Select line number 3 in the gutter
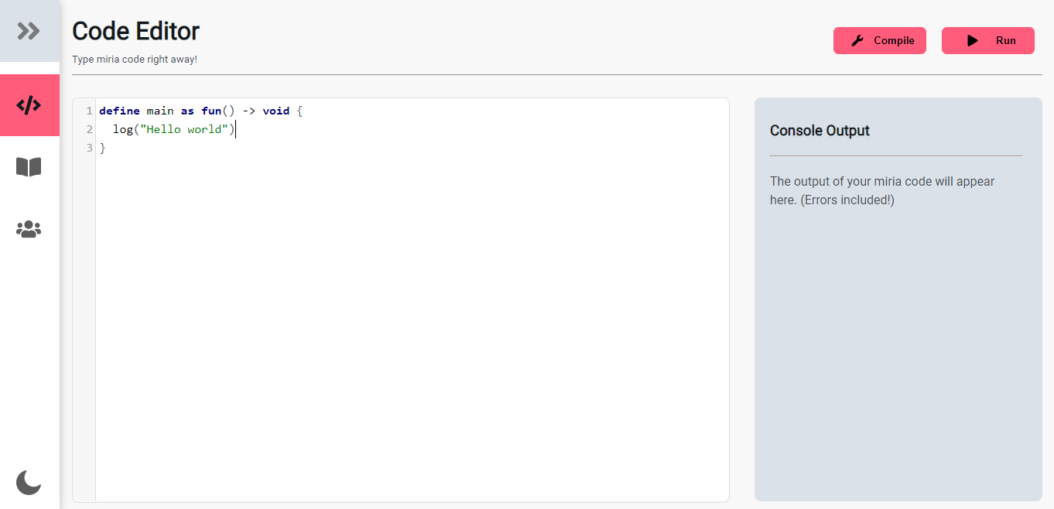Screen dimensions: 1054x509 pyautogui.click(x=89, y=148)
